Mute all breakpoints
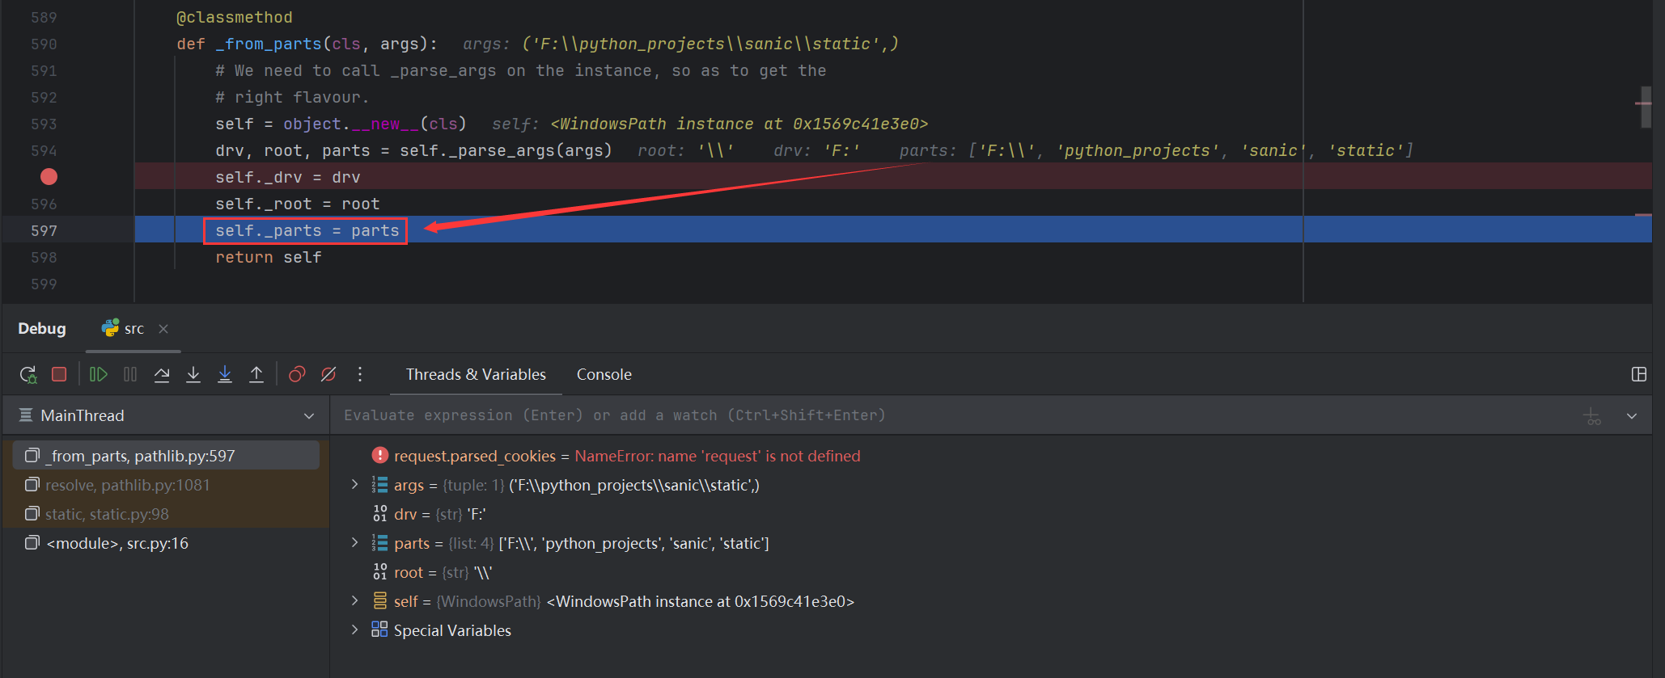This screenshot has width=1665, height=678. pos(328,374)
